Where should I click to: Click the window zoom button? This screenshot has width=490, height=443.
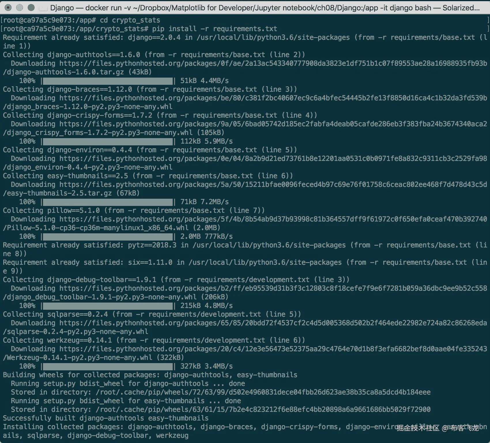[31, 7]
